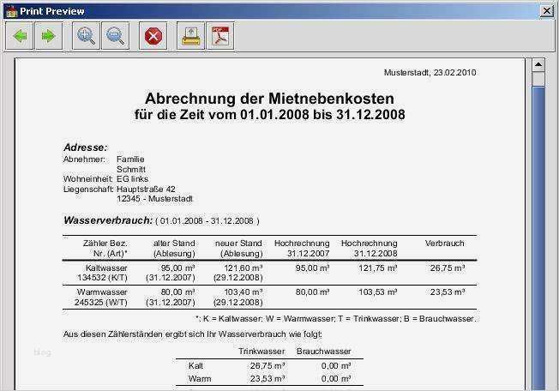Click meter number '245325 (W/T)'
The width and height of the screenshot is (559, 391).
click(x=101, y=302)
